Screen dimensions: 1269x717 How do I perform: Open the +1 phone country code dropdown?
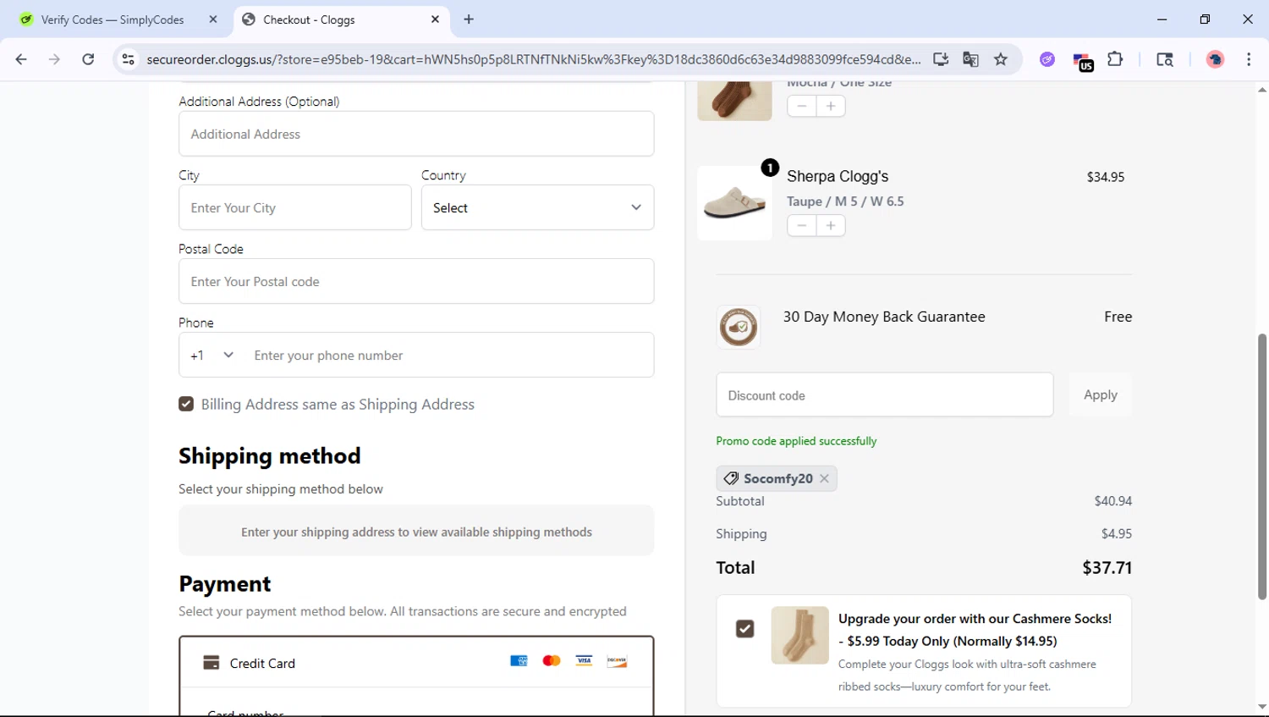pos(211,355)
